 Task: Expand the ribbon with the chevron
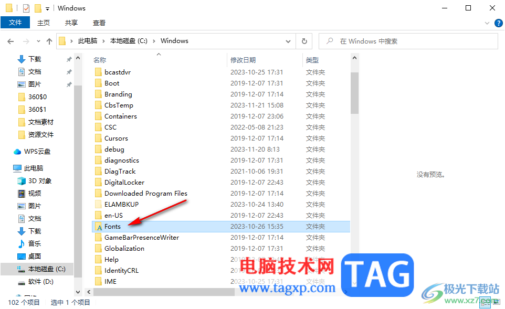click(487, 23)
